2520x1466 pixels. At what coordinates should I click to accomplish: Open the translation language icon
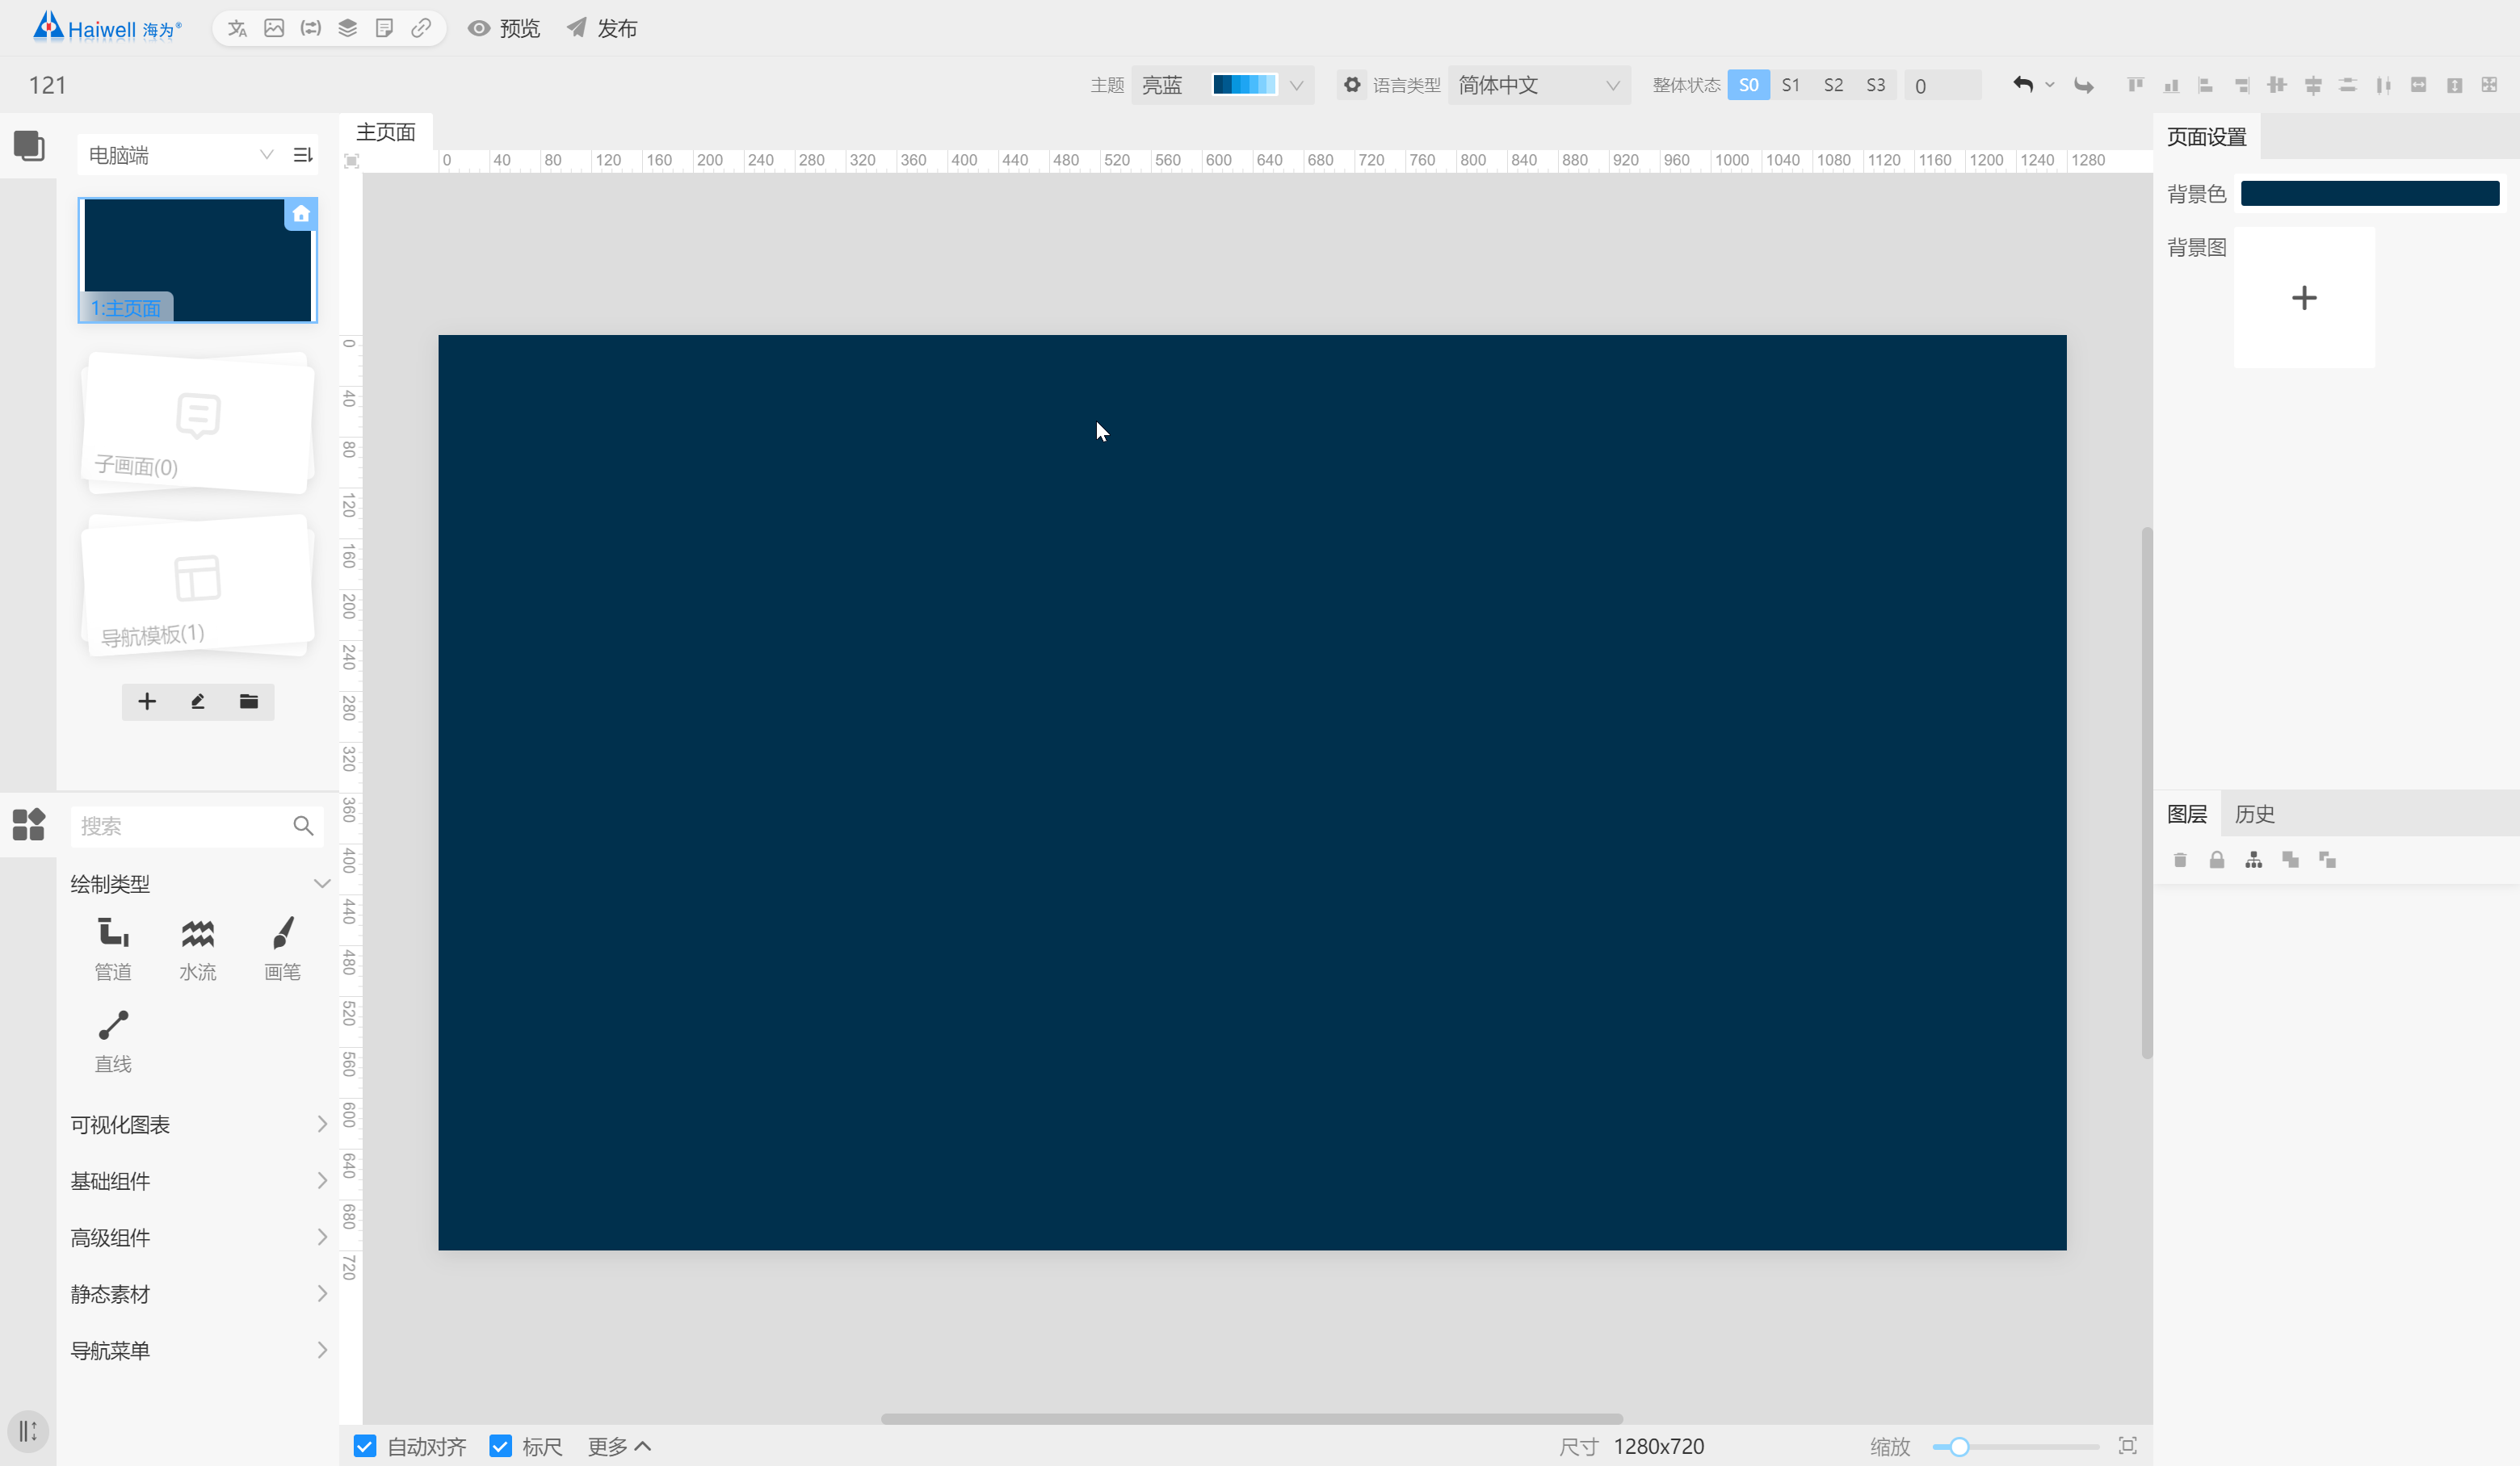tap(237, 28)
